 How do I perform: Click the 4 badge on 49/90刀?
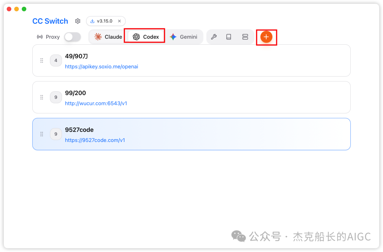click(56, 60)
